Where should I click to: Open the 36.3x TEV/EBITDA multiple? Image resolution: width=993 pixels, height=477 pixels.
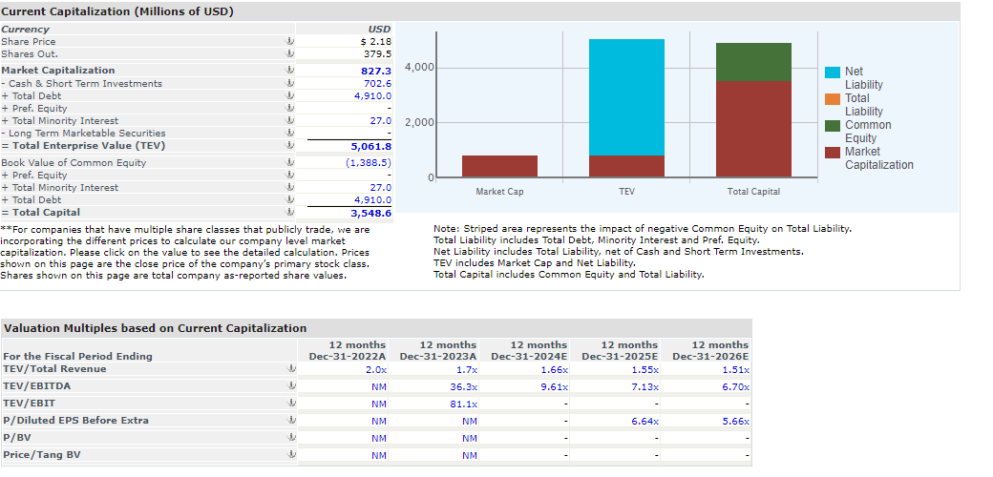[x=464, y=386]
